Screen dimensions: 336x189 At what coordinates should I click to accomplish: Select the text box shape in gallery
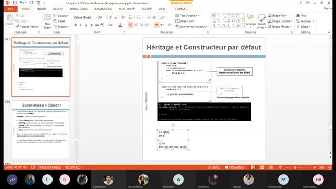pos(214,16)
